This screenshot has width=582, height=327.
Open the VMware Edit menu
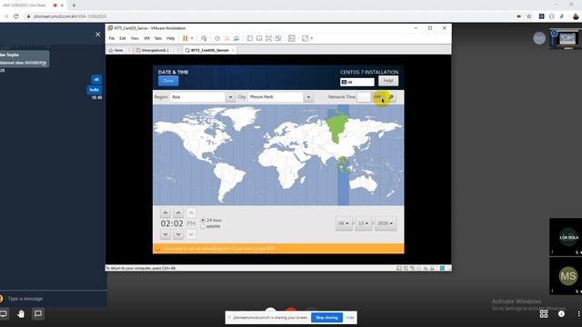(123, 38)
